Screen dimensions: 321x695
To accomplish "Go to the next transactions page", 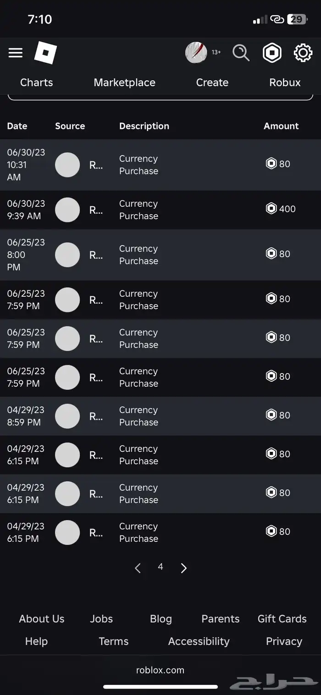I will pyautogui.click(x=184, y=568).
